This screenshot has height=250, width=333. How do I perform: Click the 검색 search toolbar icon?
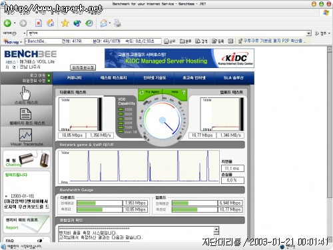201,41
